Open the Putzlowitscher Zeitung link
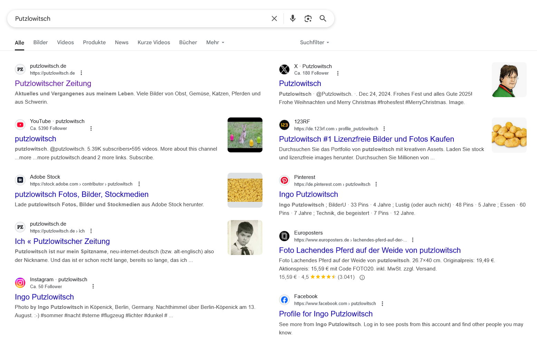537x341 pixels. tap(53, 83)
